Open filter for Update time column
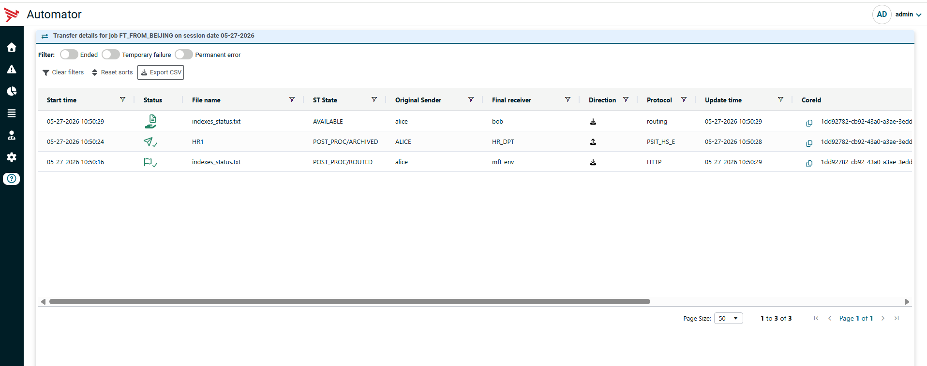The height and width of the screenshot is (366, 927). (780, 99)
